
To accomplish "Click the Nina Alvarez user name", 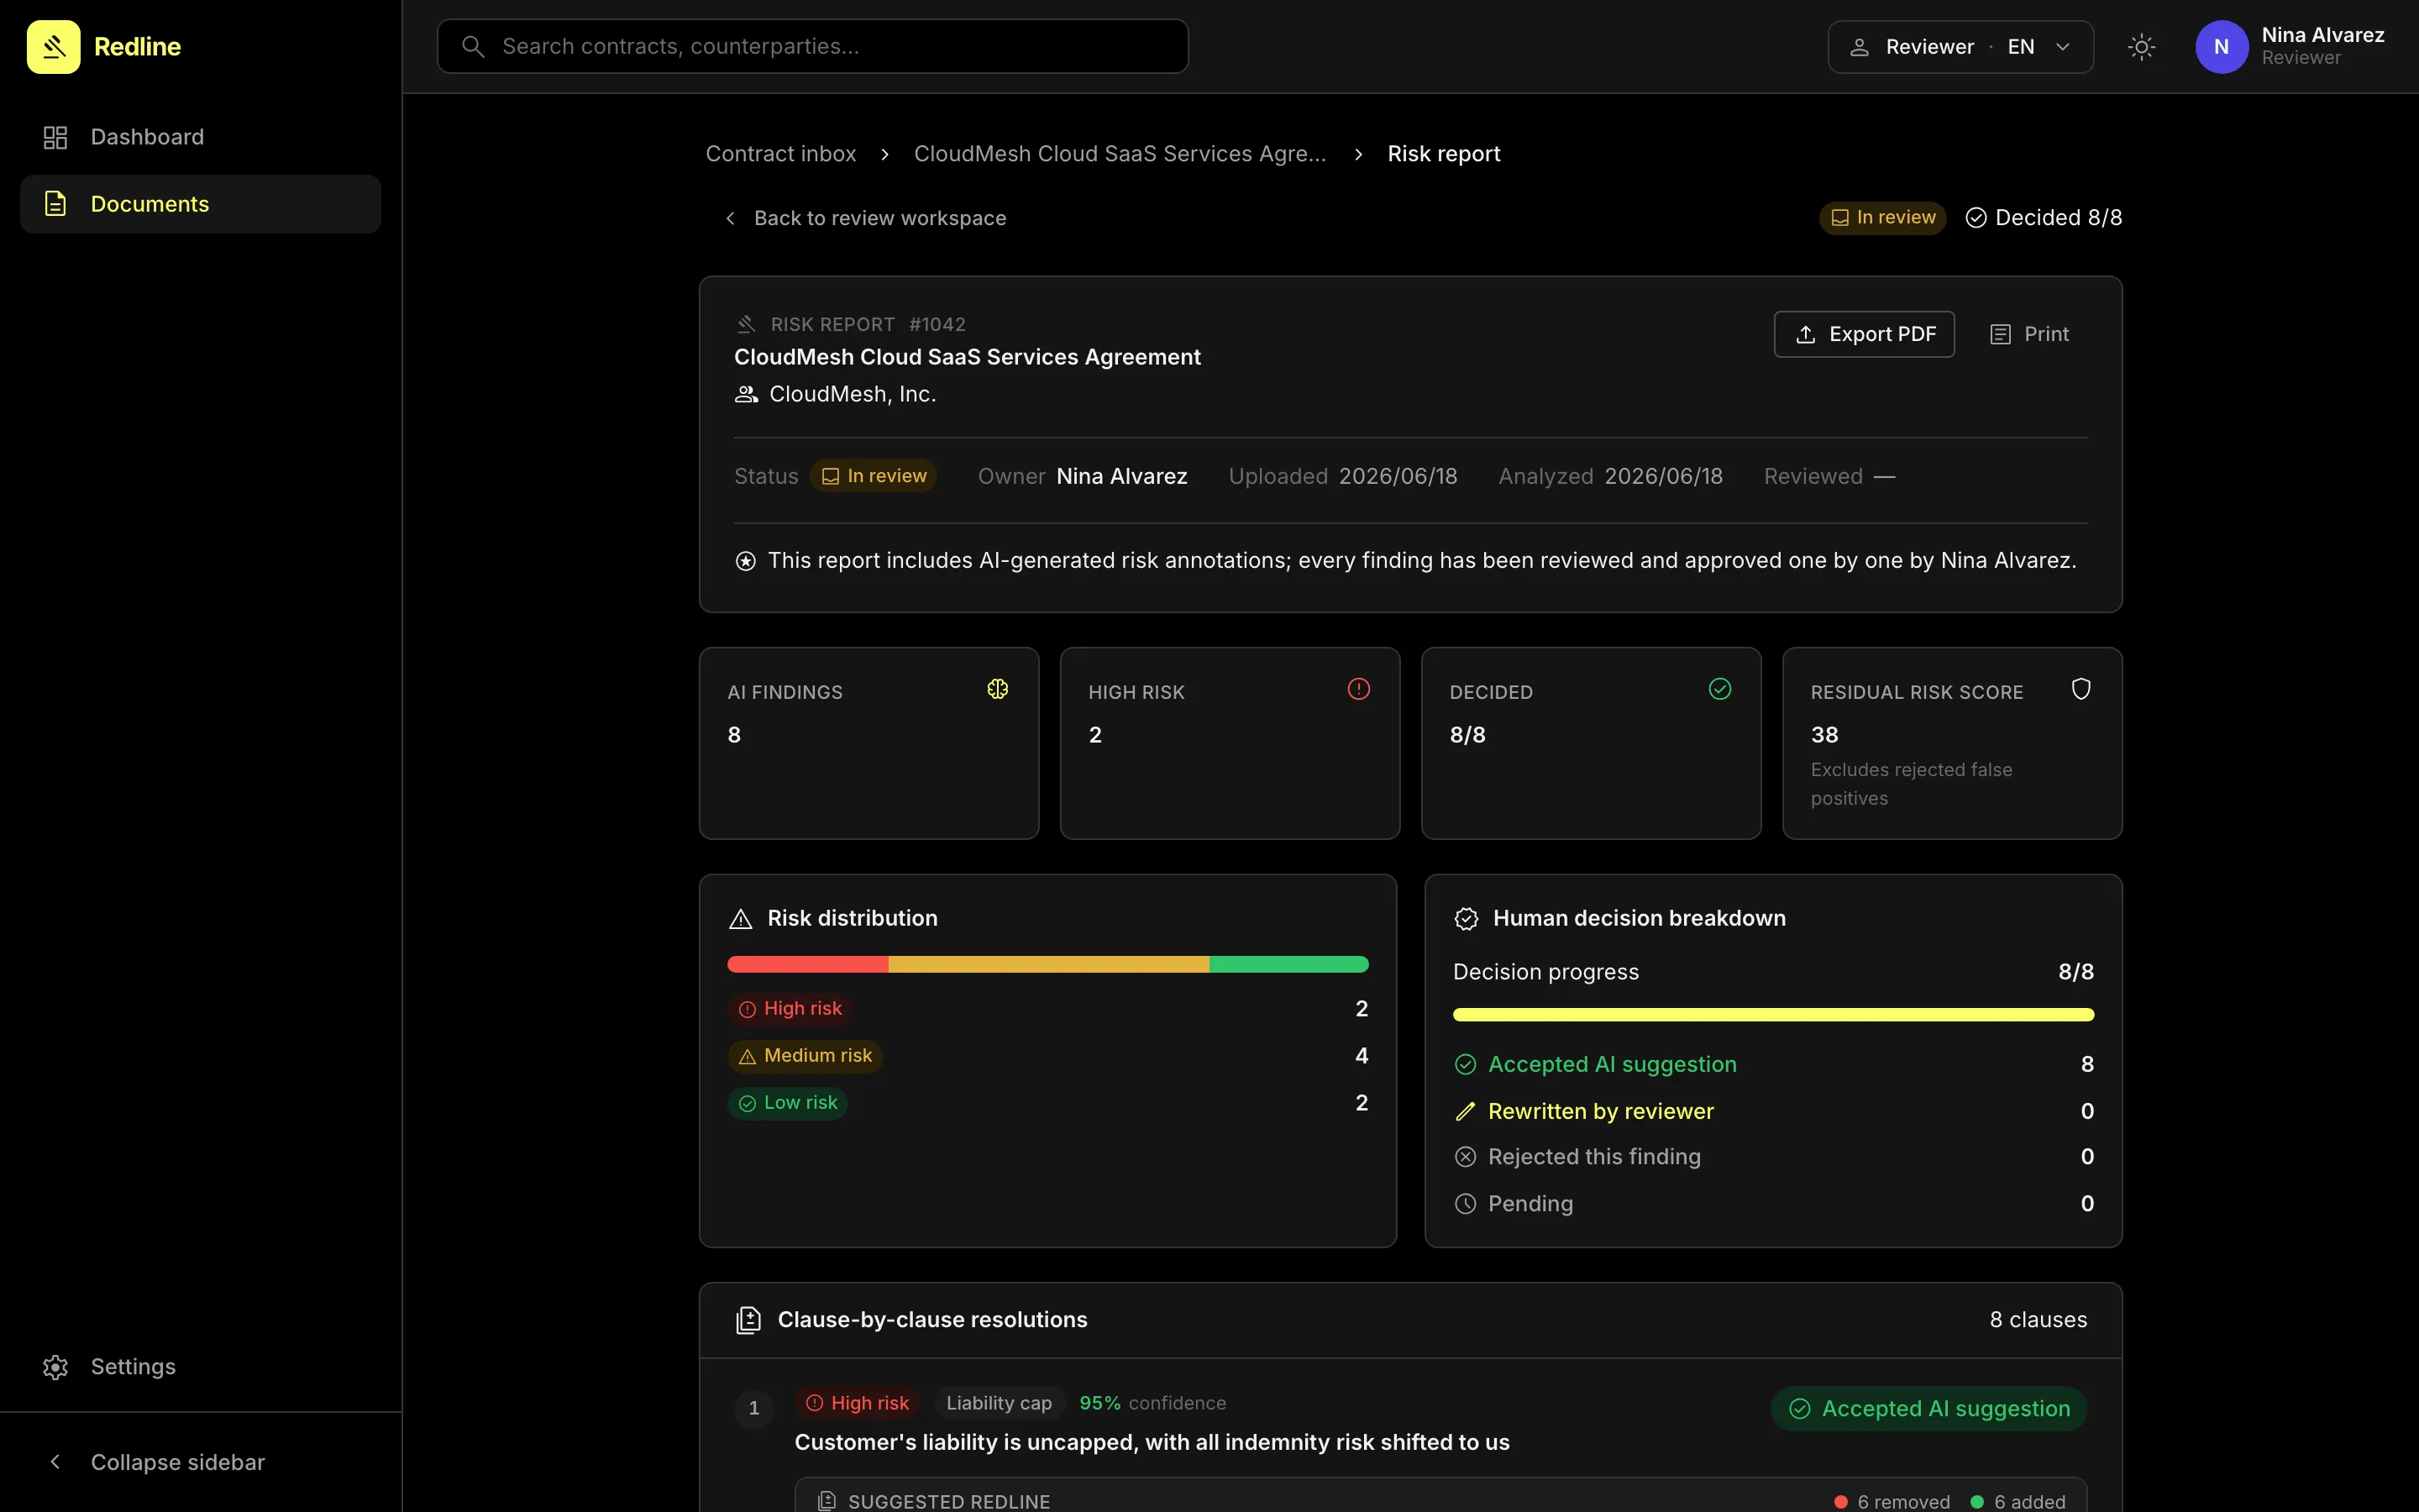I will [2323, 35].
